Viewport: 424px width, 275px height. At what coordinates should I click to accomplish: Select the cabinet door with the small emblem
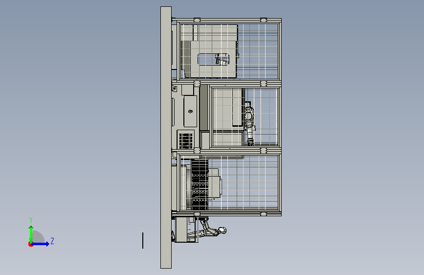pyautogui.click(x=190, y=111)
